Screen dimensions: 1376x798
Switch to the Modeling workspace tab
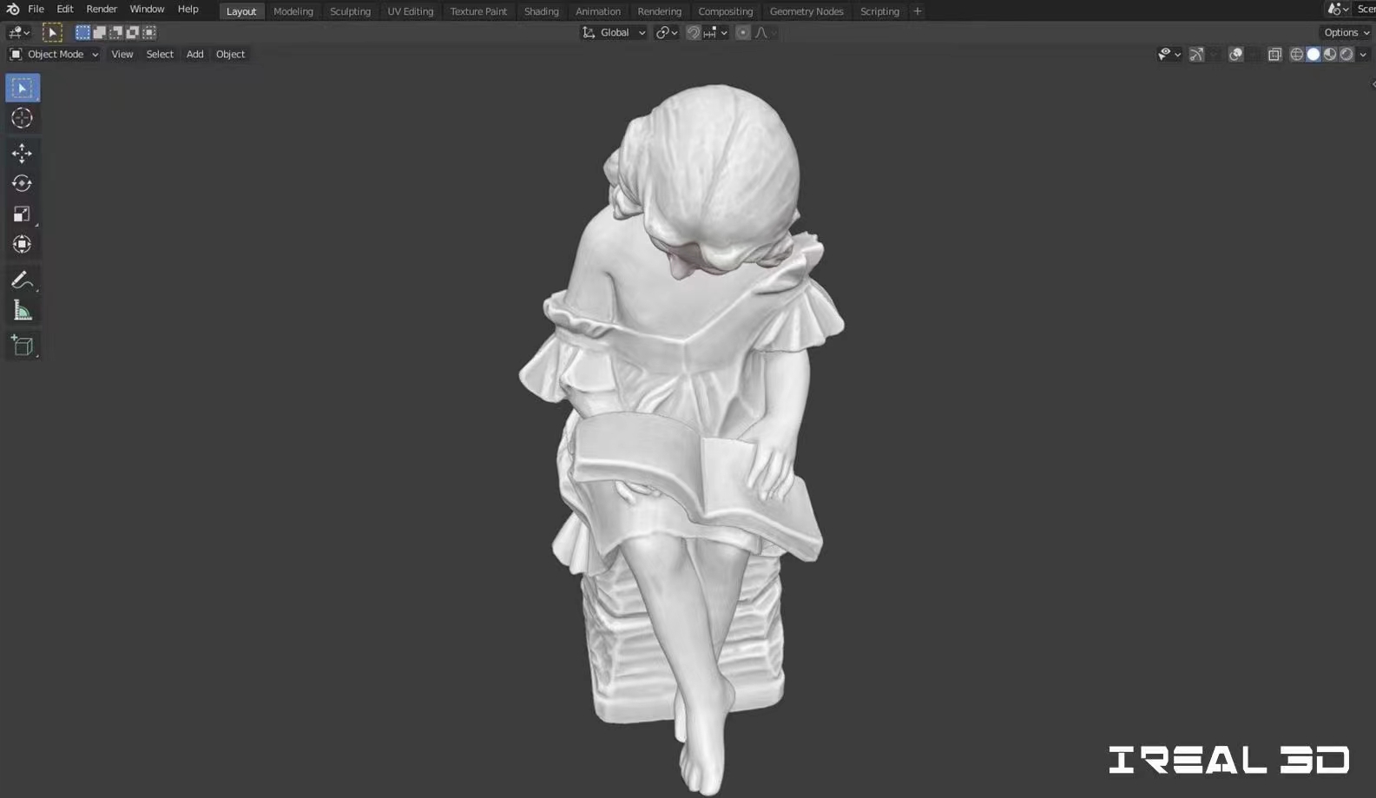click(x=293, y=11)
